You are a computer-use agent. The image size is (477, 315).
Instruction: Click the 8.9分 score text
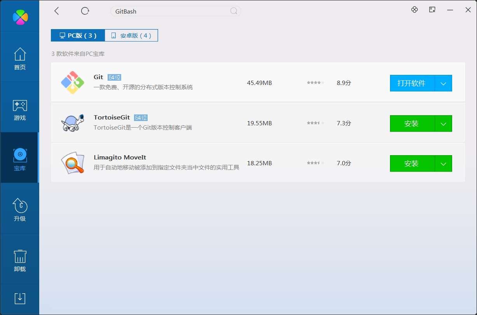344,83
